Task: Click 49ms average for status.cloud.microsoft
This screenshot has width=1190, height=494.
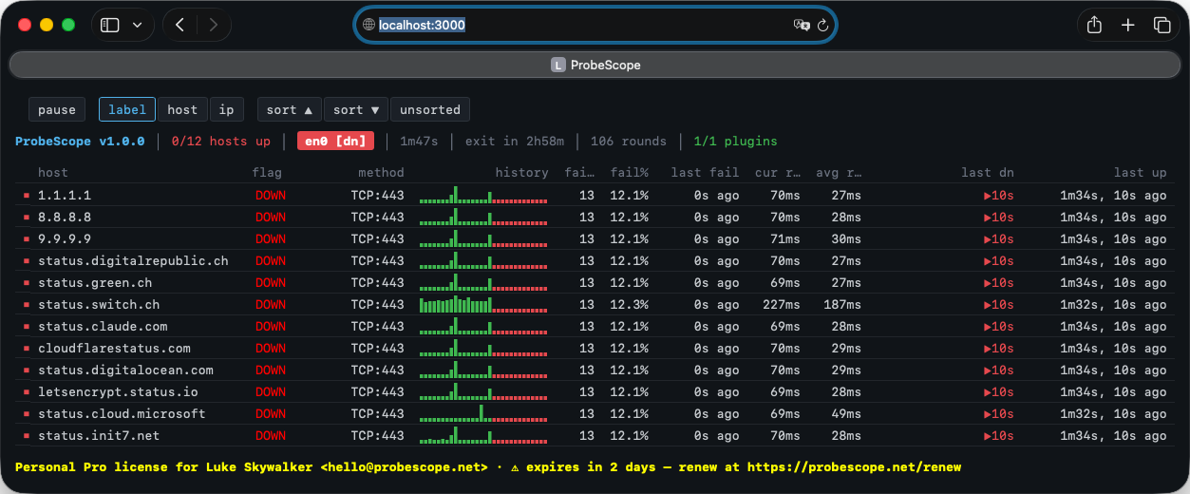Action: click(845, 413)
